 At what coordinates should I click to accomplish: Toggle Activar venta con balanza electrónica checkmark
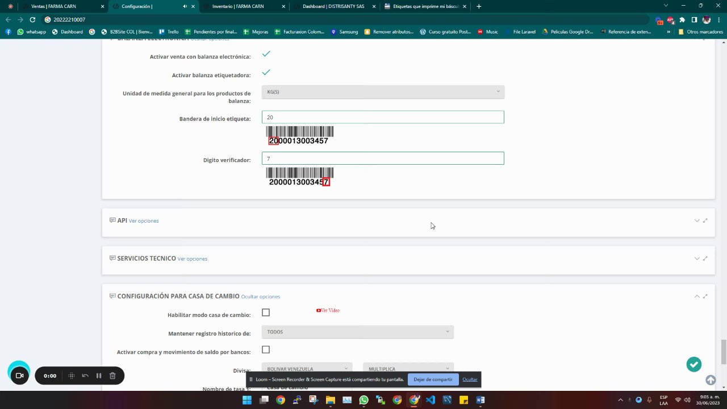pos(266,54)
